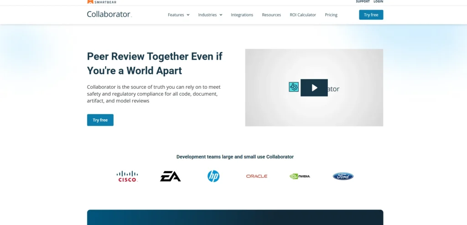Open the Login link
Image resolution: width=467 pixels, height=225 pixels.
[x=378, y=1]
